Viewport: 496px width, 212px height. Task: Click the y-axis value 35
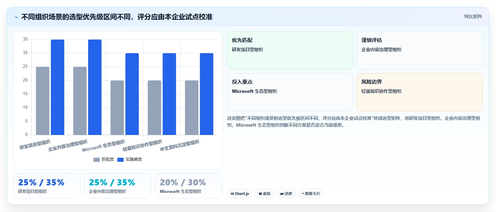[x=25, y=39]
